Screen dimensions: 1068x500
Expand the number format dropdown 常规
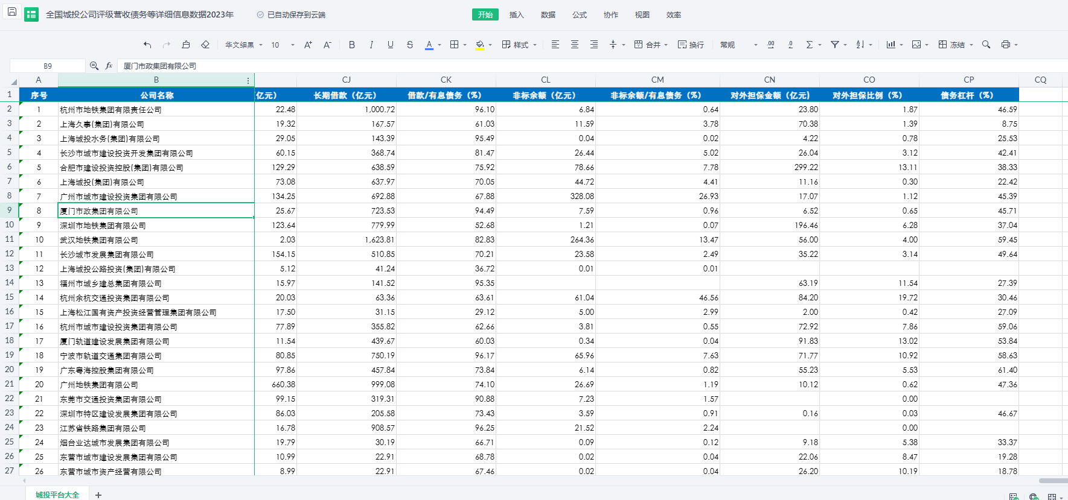point(738,45)
